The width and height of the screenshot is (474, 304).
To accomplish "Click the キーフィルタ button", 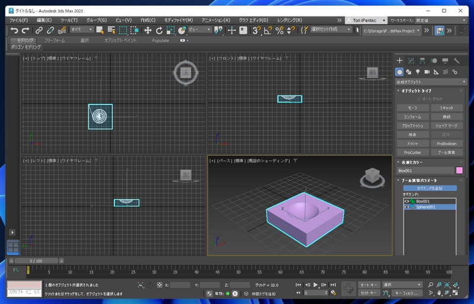I will pyautogui.click(x=407, y=293).
